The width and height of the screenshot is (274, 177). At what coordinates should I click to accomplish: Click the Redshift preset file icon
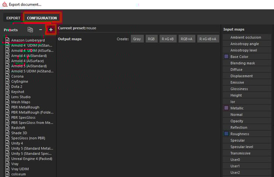(7, 128)
